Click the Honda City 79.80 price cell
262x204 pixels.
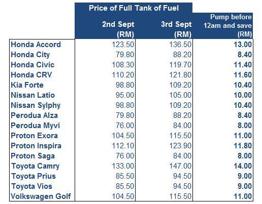click(125, 55)
